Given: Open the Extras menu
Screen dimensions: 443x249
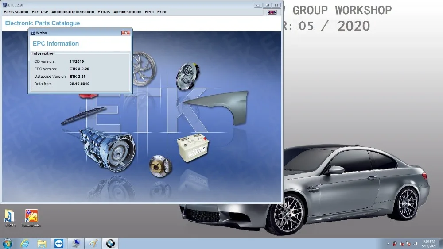Looking at the screenshot, I should [x=104, y=12].
